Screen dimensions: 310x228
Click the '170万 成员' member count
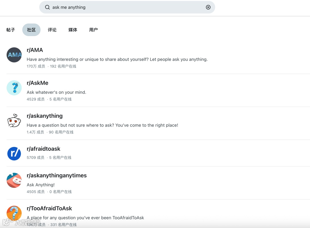(x=36, y=66)
